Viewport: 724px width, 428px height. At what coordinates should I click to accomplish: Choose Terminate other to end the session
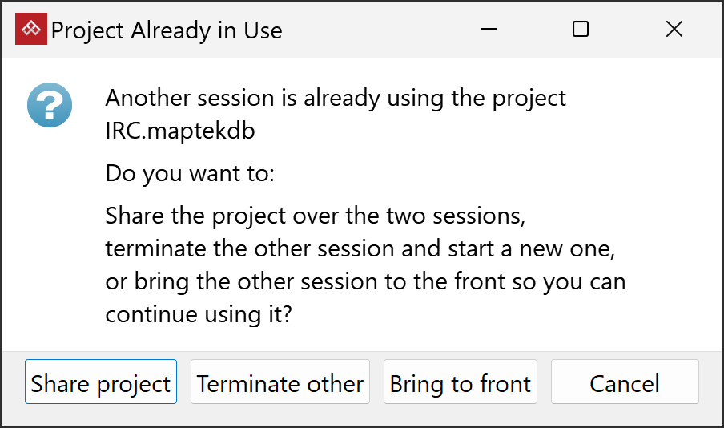(x=280, y=383)
